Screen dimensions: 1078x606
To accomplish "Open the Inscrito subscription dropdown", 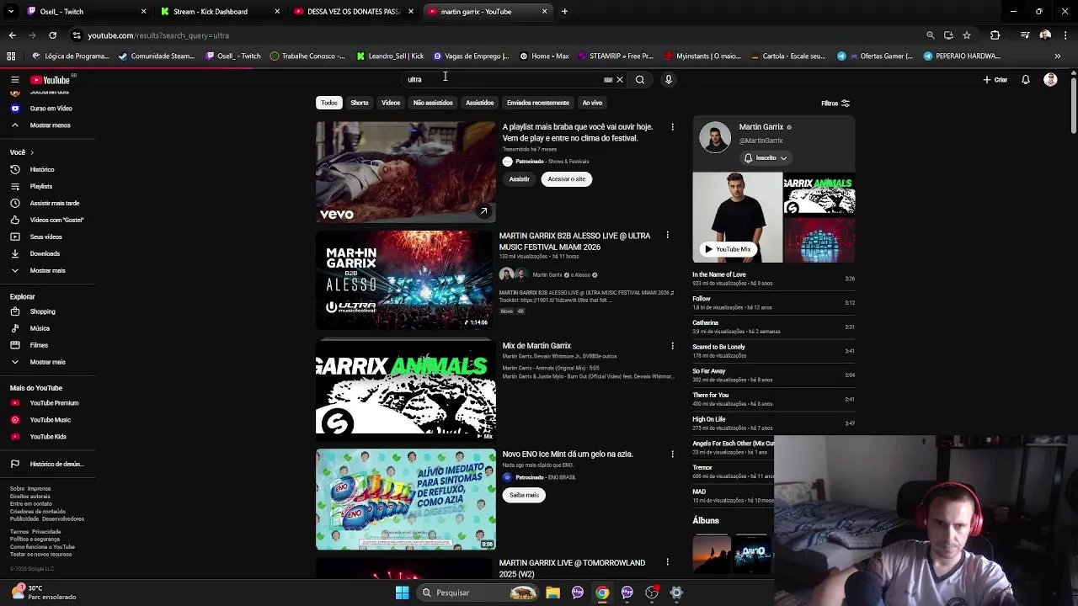I will [x=766, y=158].
